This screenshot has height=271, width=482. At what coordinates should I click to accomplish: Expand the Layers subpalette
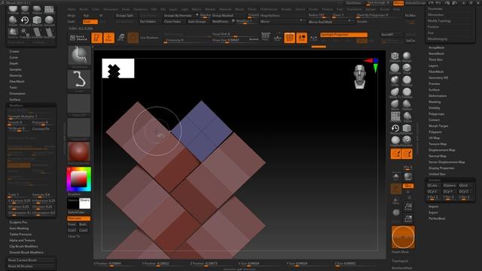[x=433, y=65]
